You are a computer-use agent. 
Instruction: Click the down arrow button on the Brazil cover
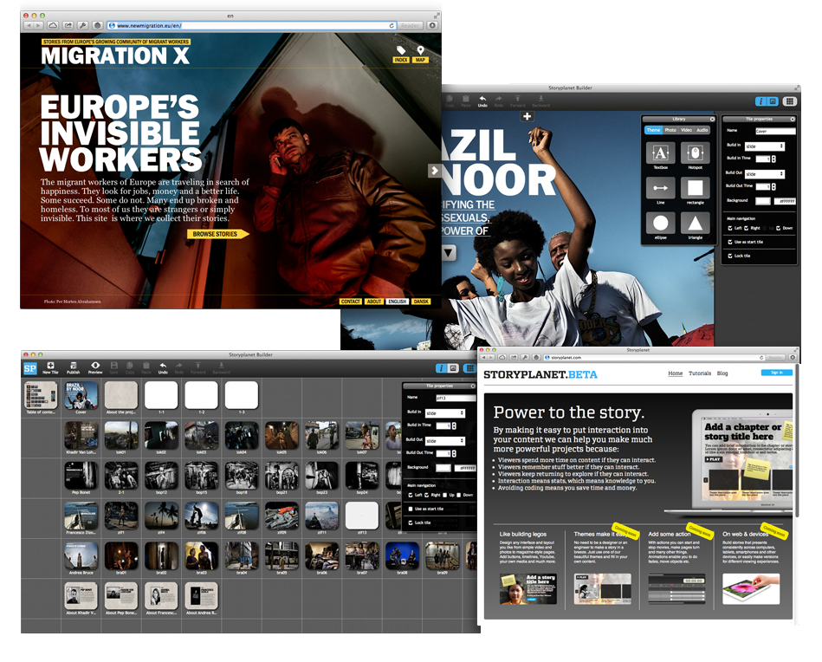(x=449, y=253)
